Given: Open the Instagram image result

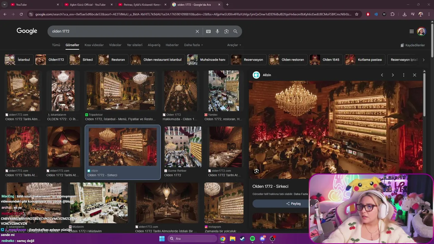Looking at the screenshot, I should [224, 208].
